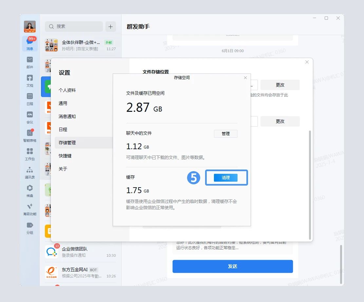
Task: Open the 企业微信团队 chat
Action: pos(80,252)
